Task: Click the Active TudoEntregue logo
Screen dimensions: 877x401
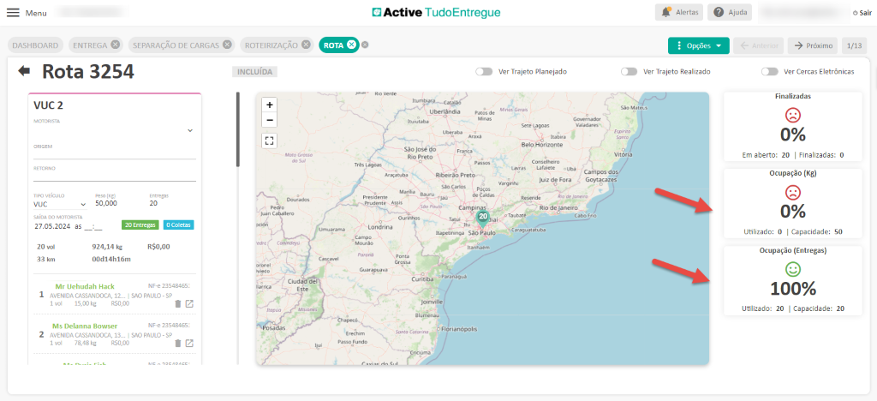Action: [436, 12]
